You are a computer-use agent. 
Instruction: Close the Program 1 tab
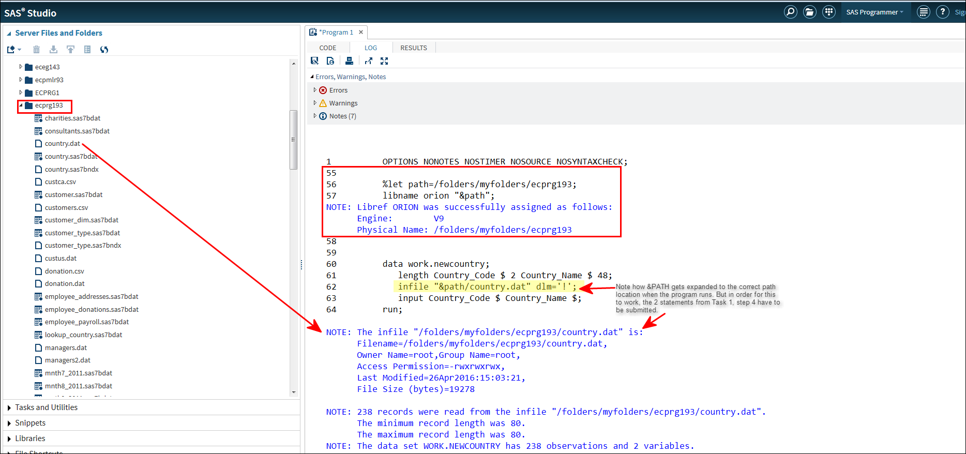point(361,32)
